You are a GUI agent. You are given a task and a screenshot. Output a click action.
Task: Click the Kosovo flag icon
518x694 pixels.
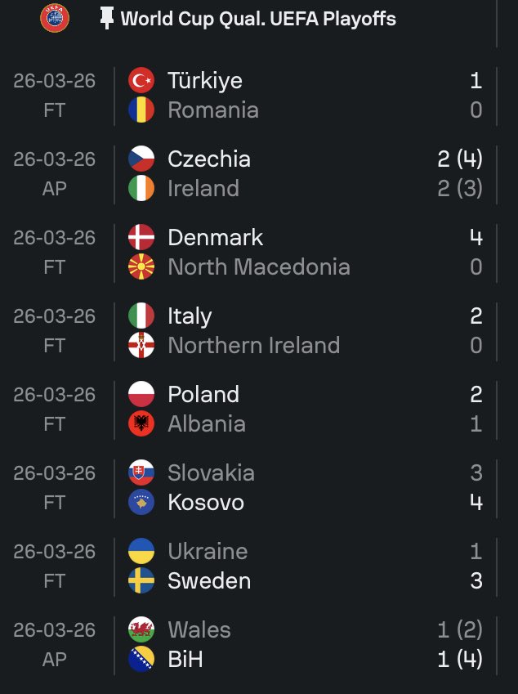click(141, 502)
